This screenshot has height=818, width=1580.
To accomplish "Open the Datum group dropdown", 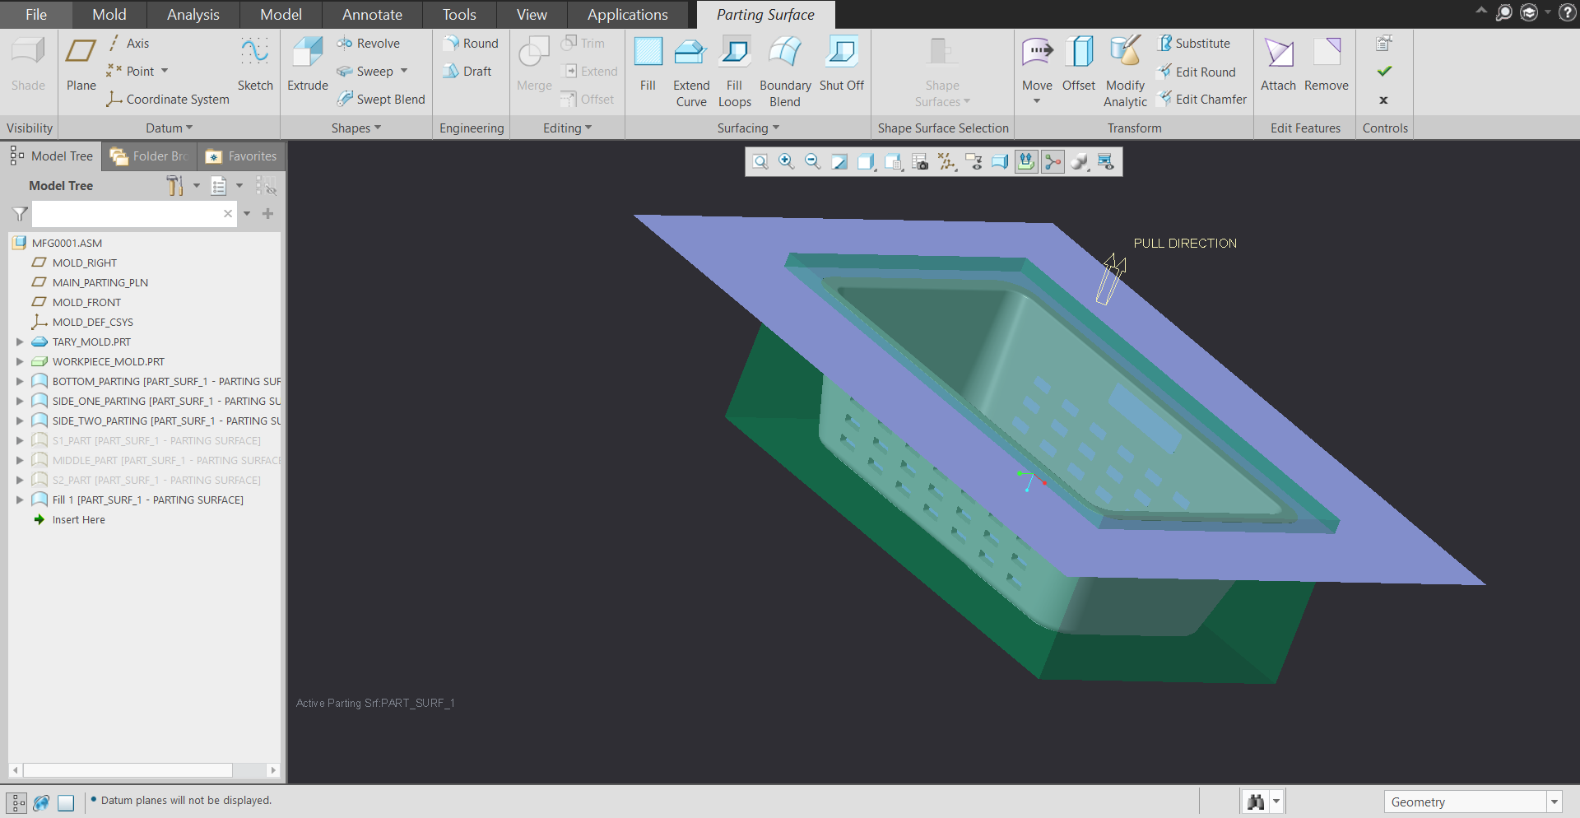I will click(x=169, y=128).
